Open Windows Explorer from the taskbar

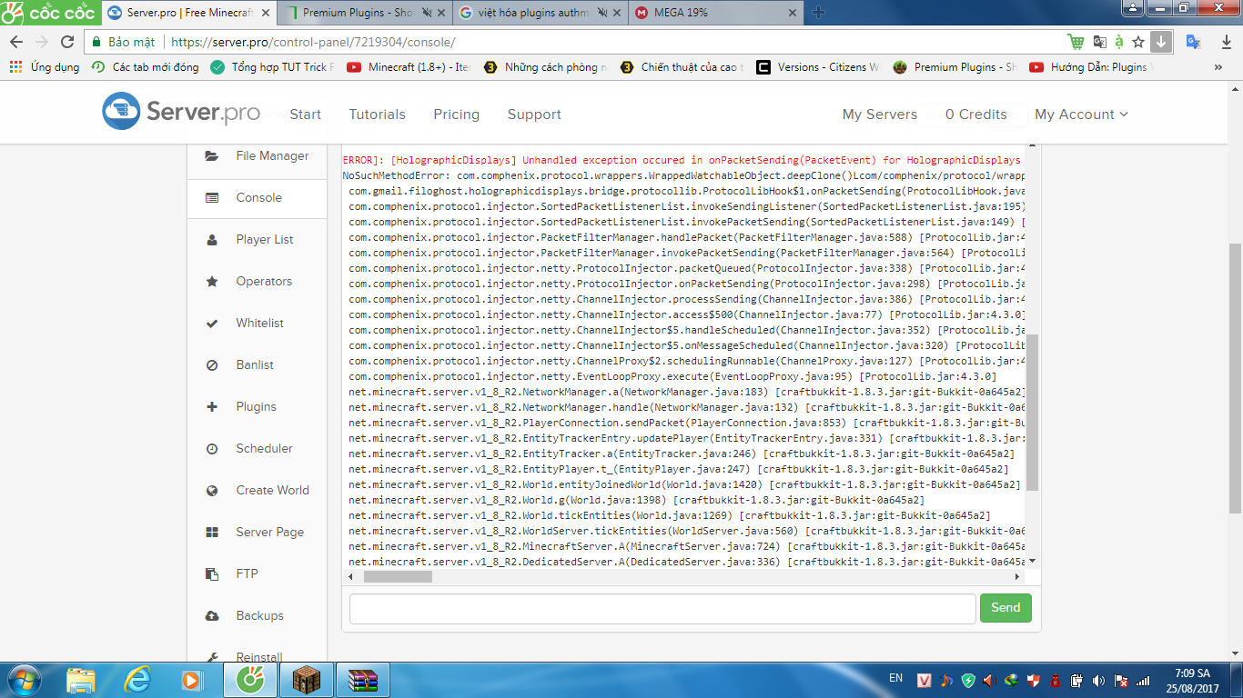[x=81, y=679]
